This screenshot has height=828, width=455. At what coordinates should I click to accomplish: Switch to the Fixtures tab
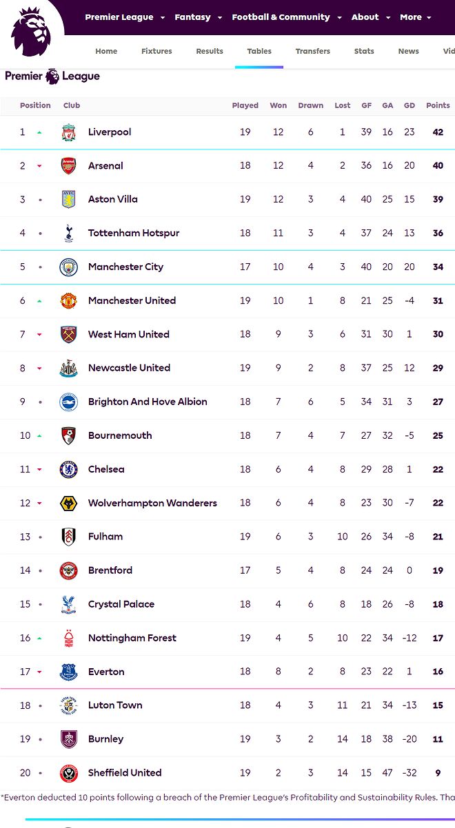pos(156,51)
